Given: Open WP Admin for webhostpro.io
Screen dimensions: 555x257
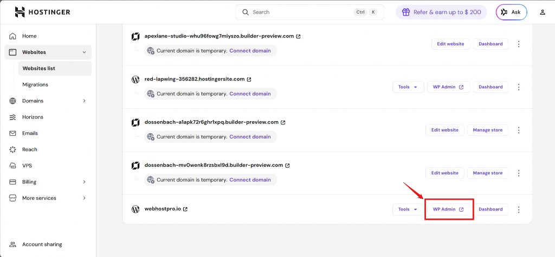Looking at the screenshot, I should pyautogui.click(x=448, y=209).
